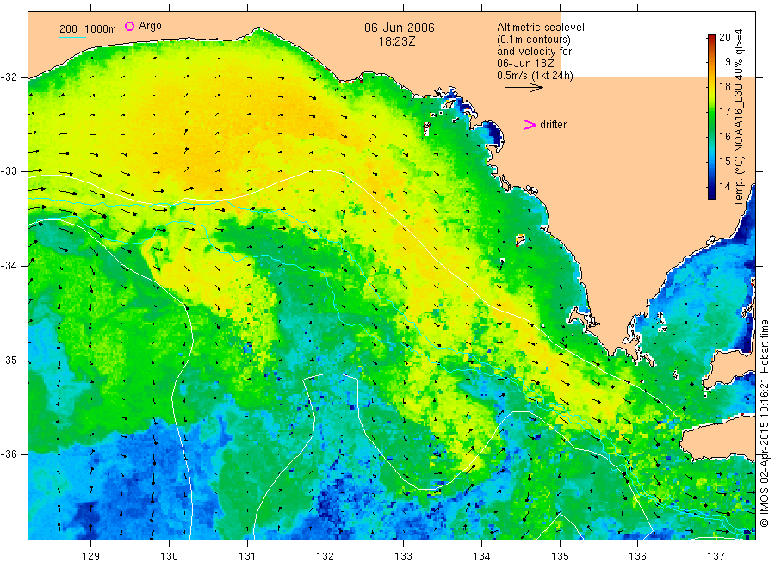Viewport: 775px width, 568px height.
Task: Click longitude label 129
Action: pos(91,557)
